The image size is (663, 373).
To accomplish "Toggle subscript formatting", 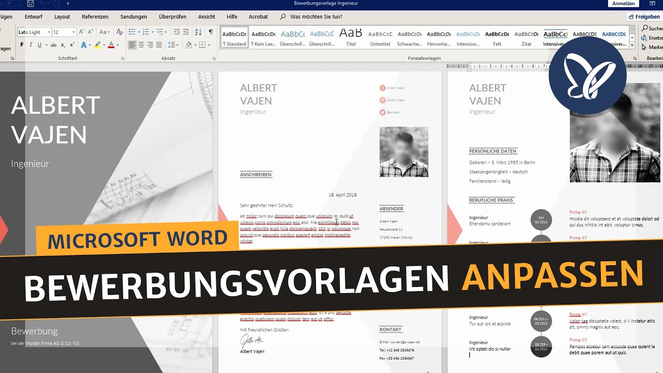I will (x=63, y=45).
